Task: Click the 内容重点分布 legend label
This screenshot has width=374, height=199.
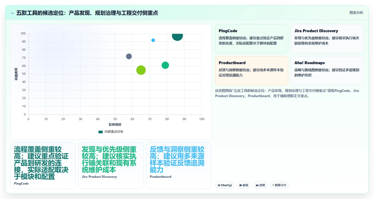Action: [x=114, y=132]
